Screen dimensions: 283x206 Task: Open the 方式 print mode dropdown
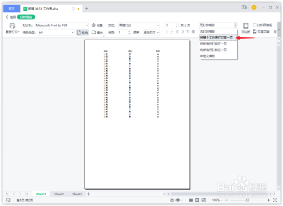139,25
